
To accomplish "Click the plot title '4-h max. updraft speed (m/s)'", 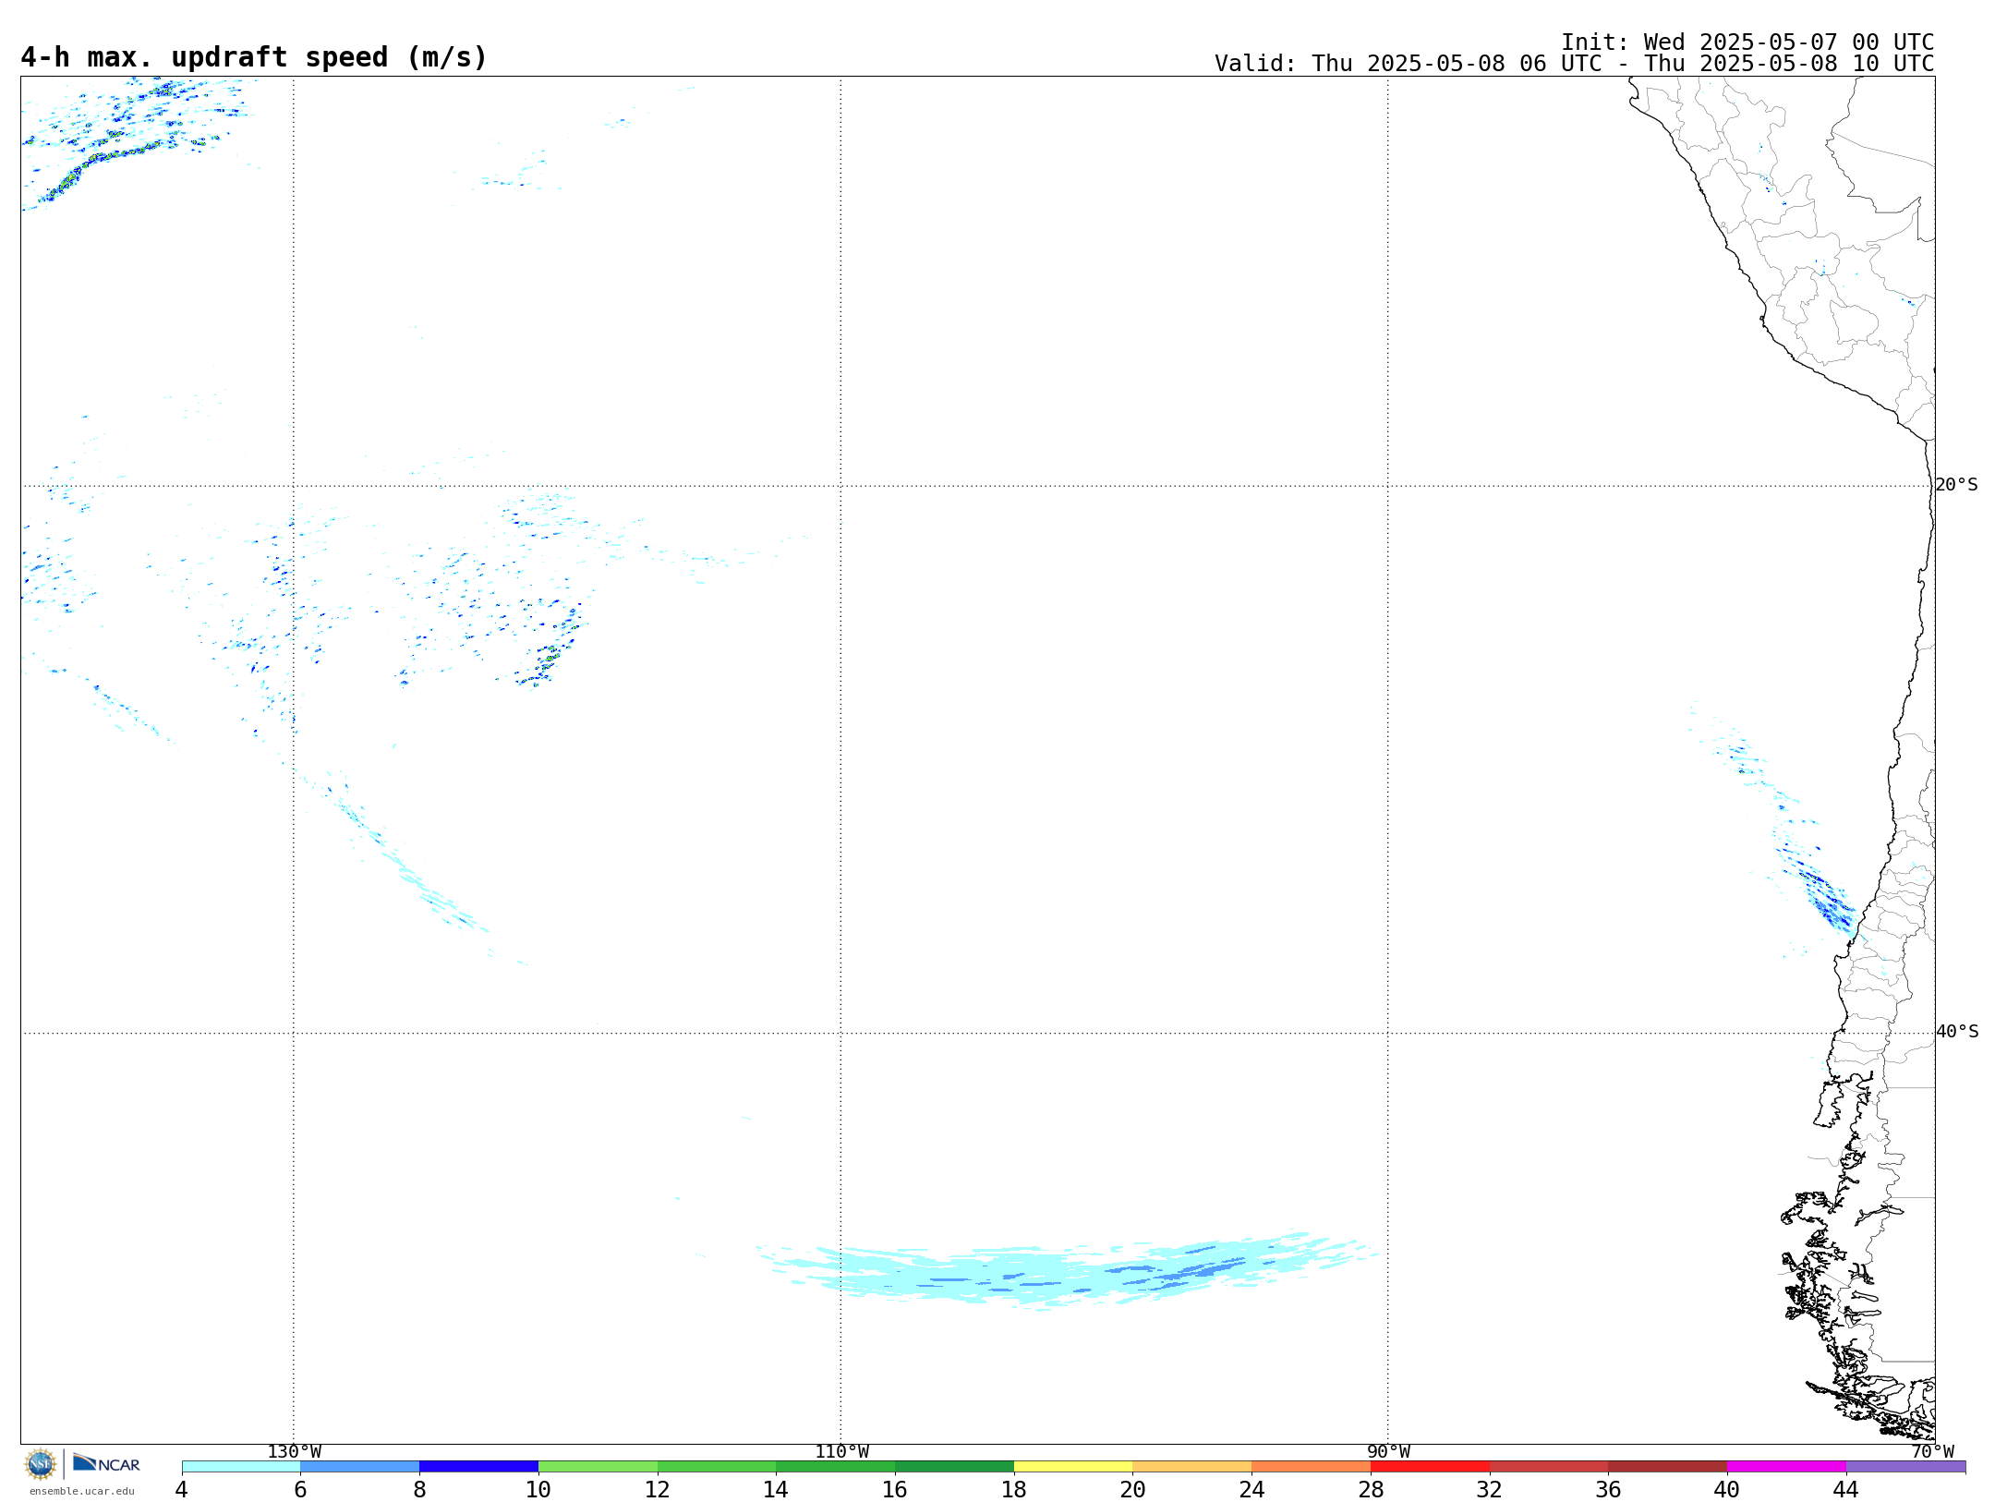I will tap(254, 57).
